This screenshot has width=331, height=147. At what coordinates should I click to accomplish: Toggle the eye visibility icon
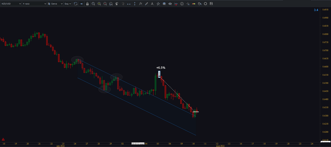(x=170, y=4)
